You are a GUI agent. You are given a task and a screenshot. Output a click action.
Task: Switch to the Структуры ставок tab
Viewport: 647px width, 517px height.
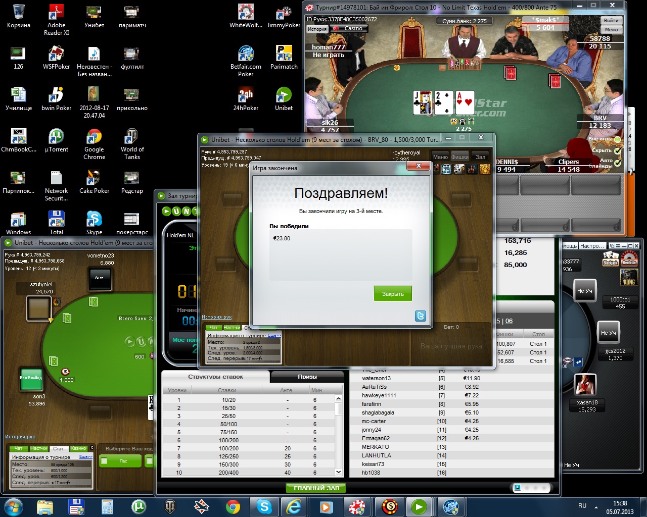215,377
